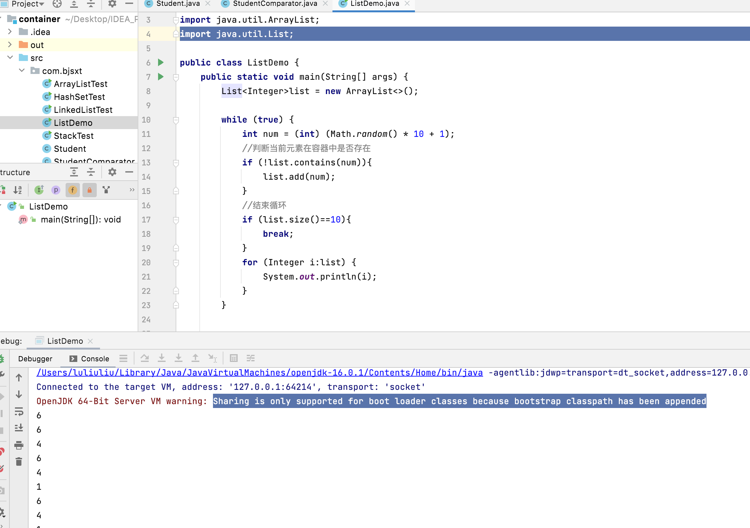Viewport: 750px width, 528px height.
Task: Clear console with trash icon
Action: tap(19, 462)
